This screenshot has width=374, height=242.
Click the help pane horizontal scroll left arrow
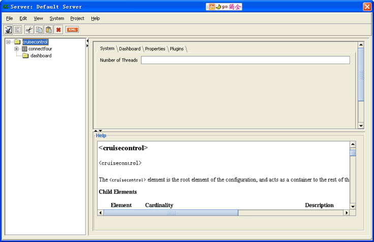pos(101,213)
